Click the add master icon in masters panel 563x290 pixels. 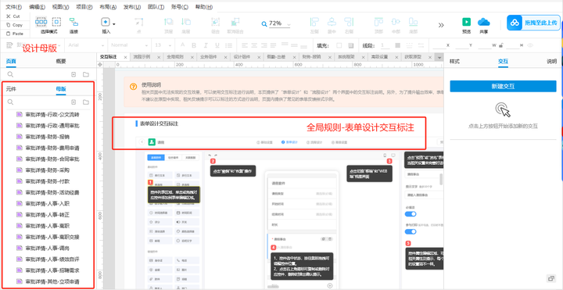pyautogui.click(x=74, y=102)
